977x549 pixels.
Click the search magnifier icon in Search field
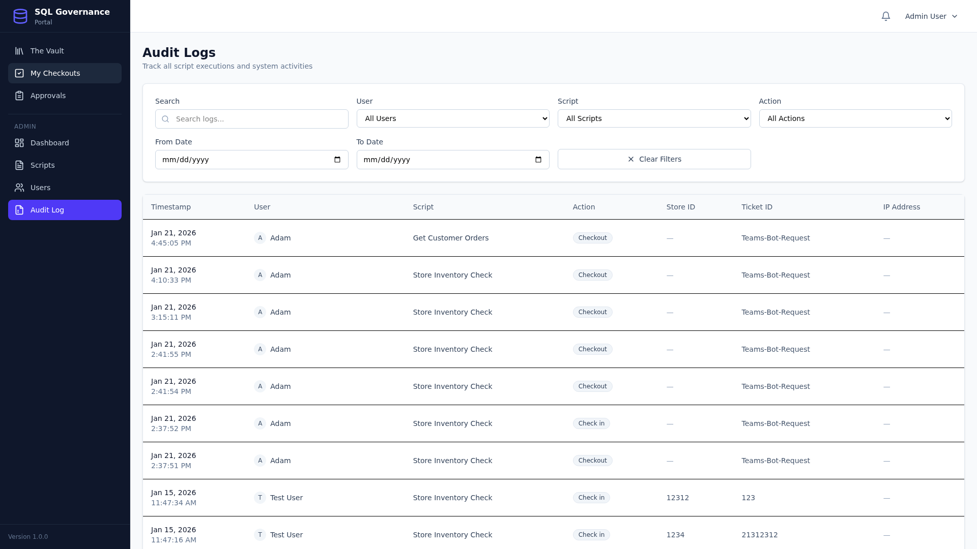[165, 119]
